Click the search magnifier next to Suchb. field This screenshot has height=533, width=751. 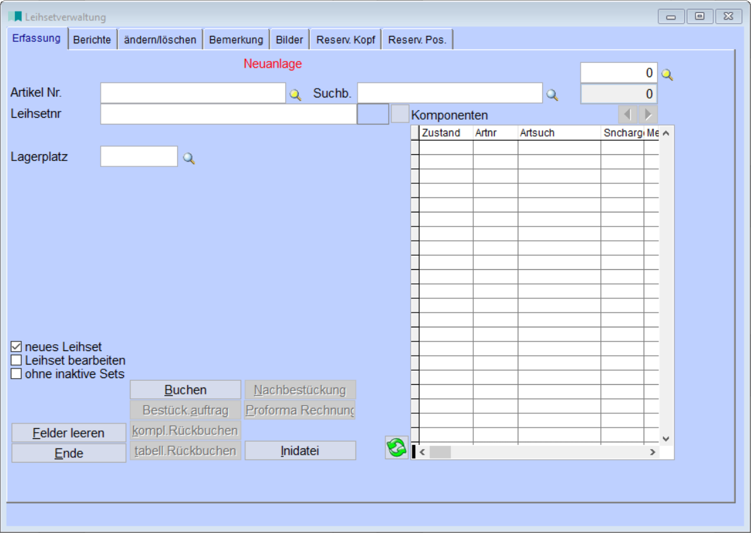pyautogui.click(x=552, y=95)
